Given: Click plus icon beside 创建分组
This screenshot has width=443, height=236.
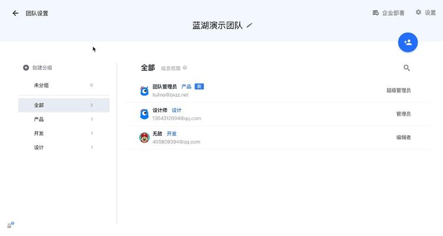Looking at the screenshot, I should point(26,68).
